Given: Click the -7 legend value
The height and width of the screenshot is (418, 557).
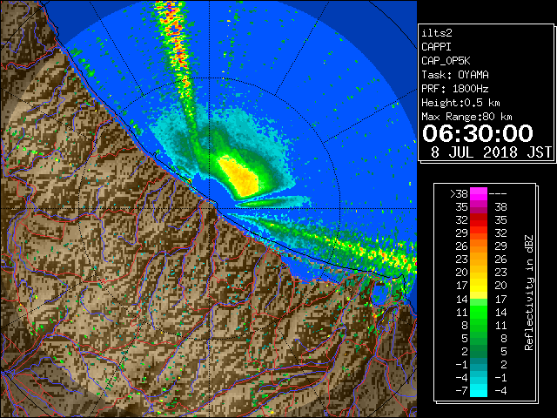Looking at the screenshot, I should (462, 390).
